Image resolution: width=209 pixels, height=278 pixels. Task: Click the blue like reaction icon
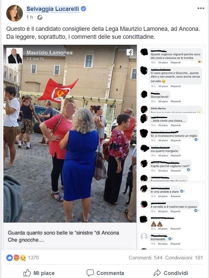click(9, 257)
